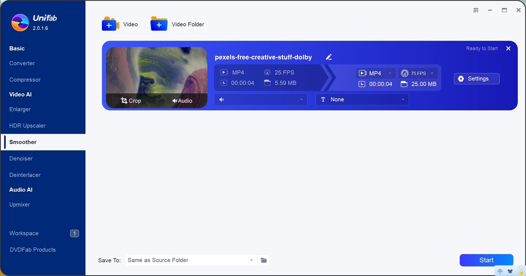Browse for output folder via folder icon
The width and height of the screenshot is (526, 276).
point(263,260)
